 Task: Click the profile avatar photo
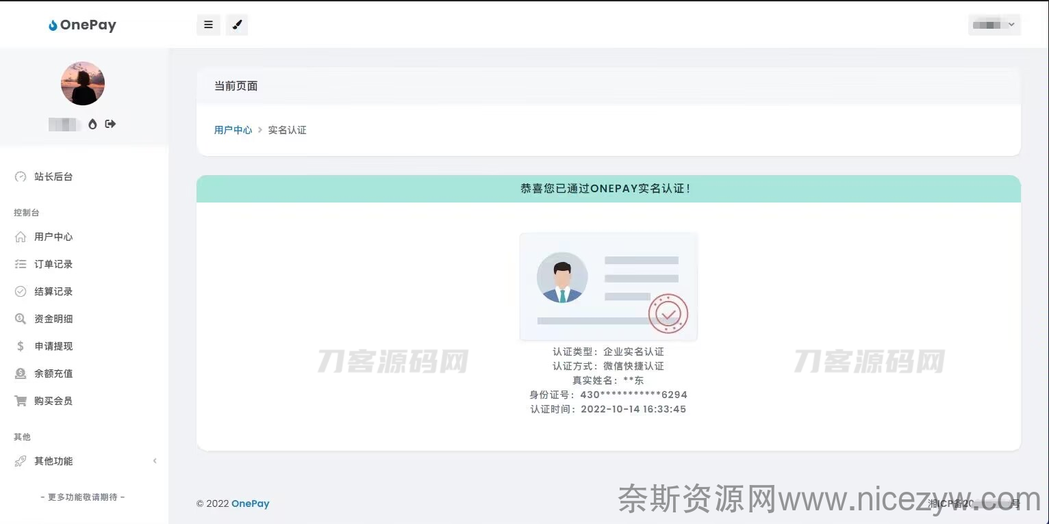[83, 83]
